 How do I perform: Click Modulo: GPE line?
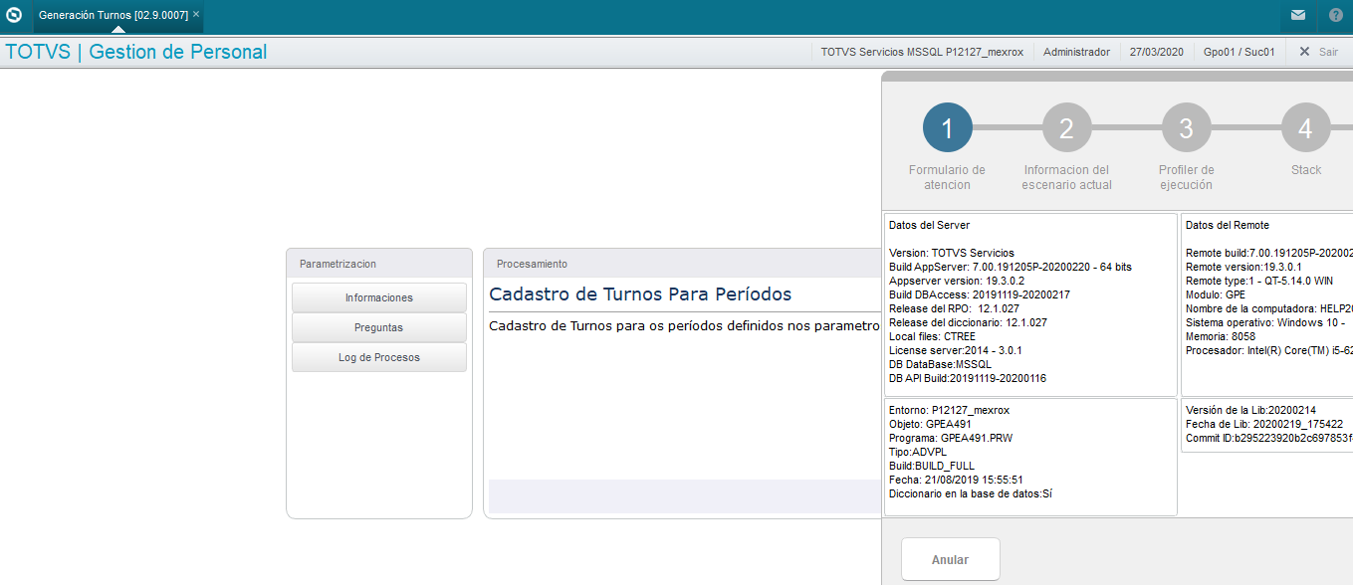(1218, 295)
